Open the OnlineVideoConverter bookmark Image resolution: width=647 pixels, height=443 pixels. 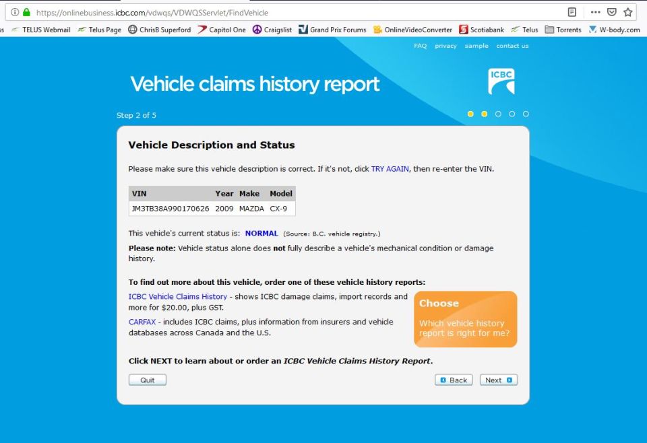point(412,30)
